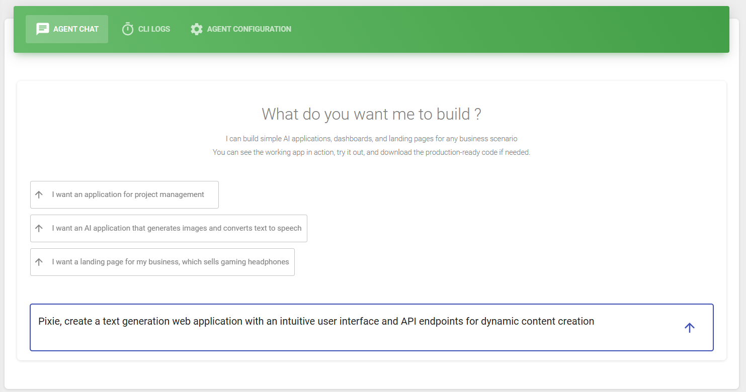746x392 pixels.
Task: Click the stopwatch icon beside CLI Logs
Action: pos(128,29)
